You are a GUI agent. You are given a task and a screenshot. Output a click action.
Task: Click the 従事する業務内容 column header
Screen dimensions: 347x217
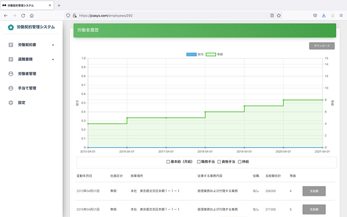tap(210, 176)
